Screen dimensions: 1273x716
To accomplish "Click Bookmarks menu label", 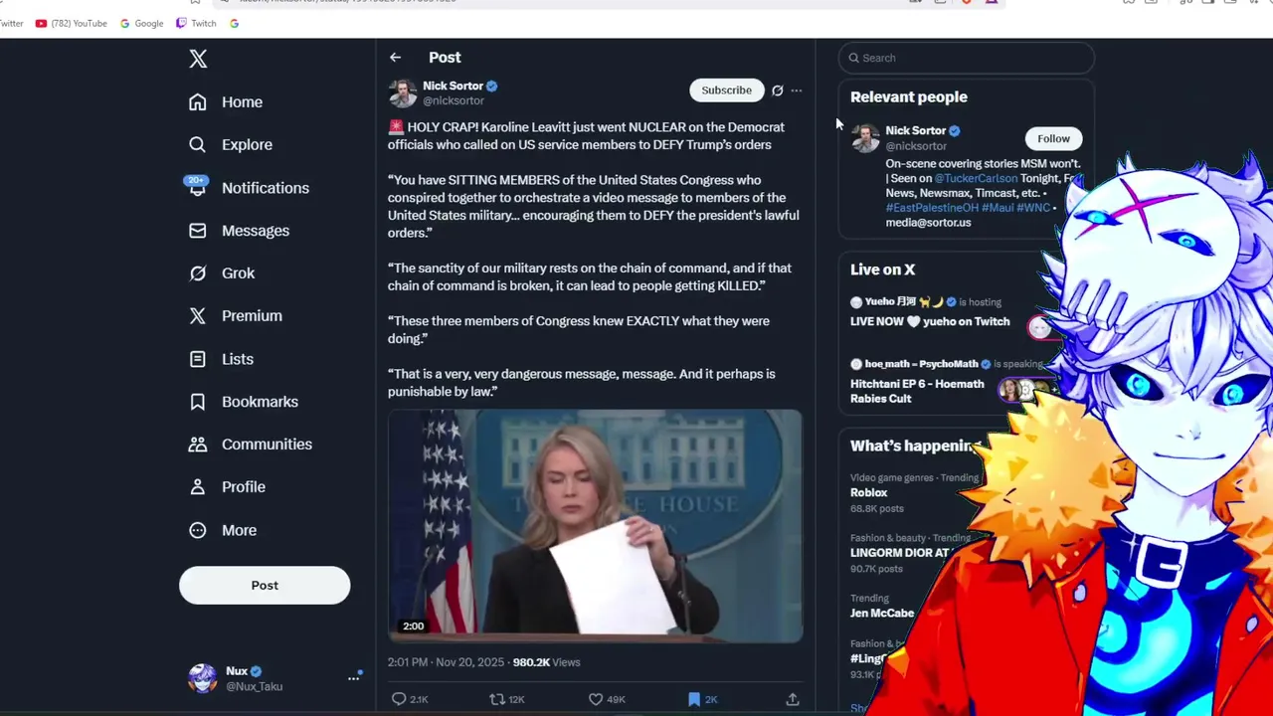I will [260, 402].
